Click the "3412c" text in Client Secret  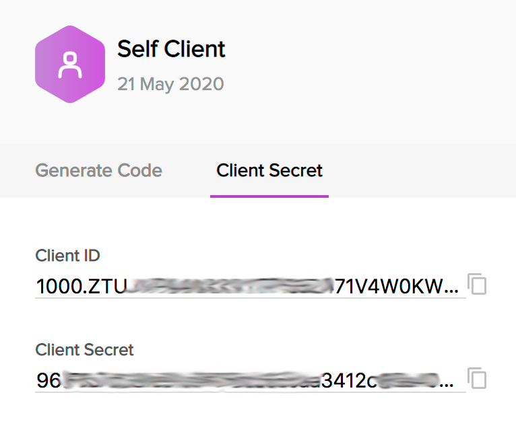pos(349,381)
